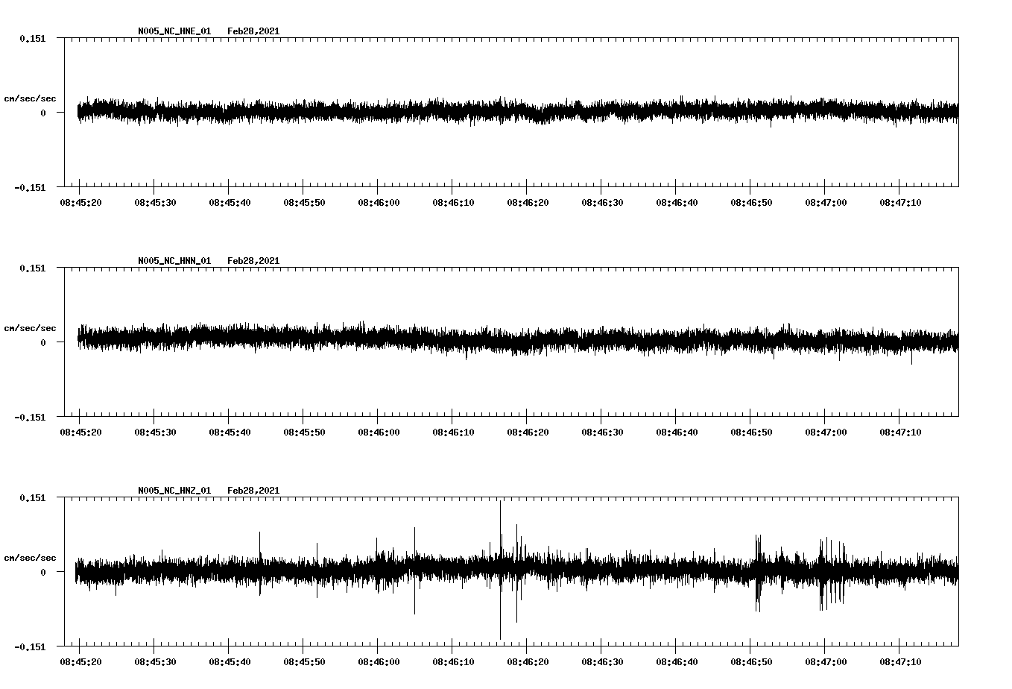
Task: Select the Feb28,2021 date beside the HNE title
Action: click(253, 31)
